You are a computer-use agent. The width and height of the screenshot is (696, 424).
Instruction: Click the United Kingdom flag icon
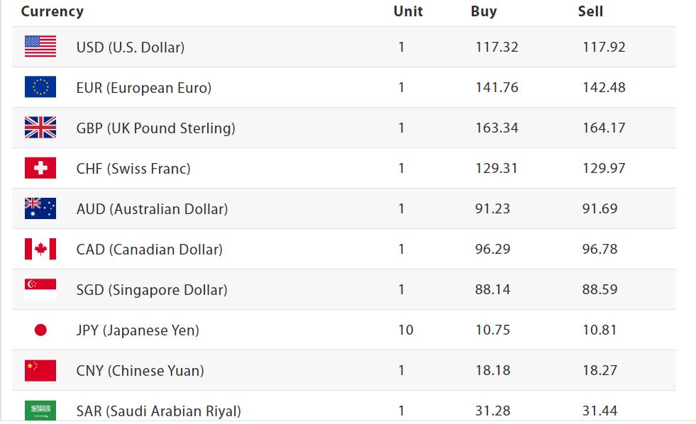pyautogui.click(x=40, y=128)
